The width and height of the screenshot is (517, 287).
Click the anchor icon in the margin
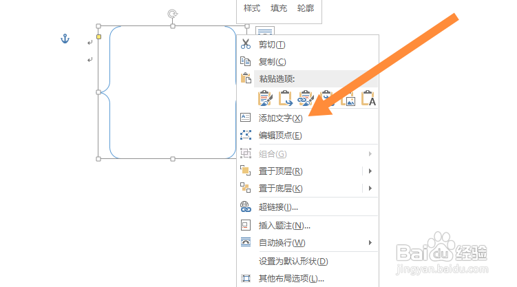65,39
